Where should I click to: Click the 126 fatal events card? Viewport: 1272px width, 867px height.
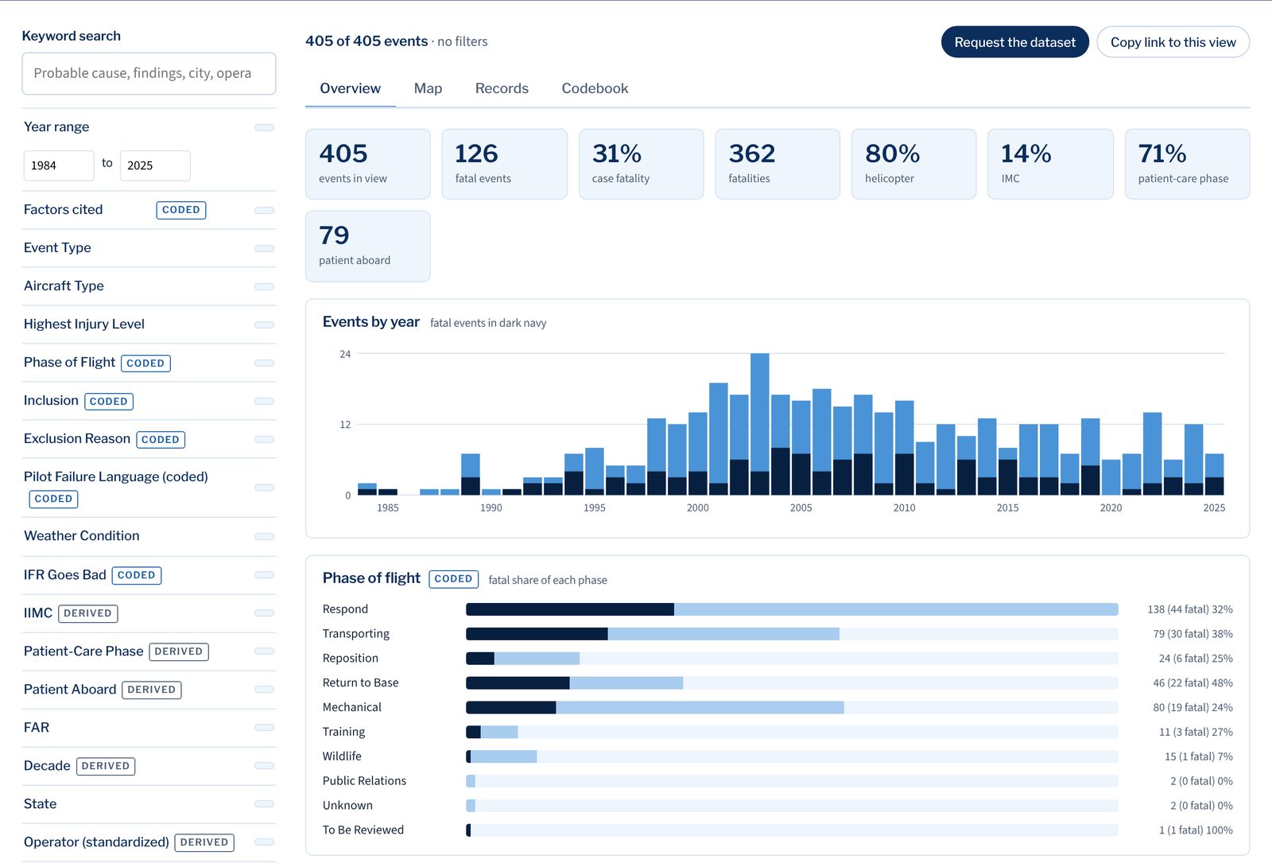(504, 164)
